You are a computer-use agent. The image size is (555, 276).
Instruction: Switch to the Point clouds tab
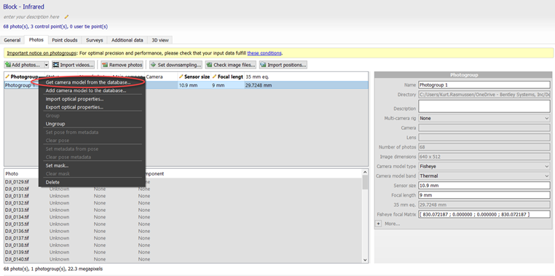(65, 40)
